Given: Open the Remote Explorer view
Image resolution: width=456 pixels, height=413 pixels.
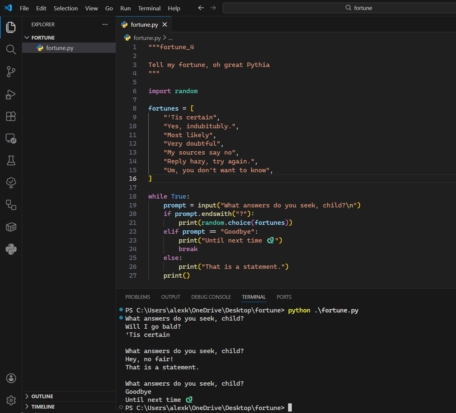Looking at the screenshot, I should pos(11,139).
